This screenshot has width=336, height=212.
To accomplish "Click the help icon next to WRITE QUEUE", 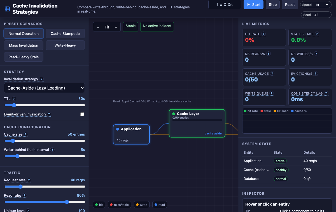I will pyautogui.click(x=272, y=93).
